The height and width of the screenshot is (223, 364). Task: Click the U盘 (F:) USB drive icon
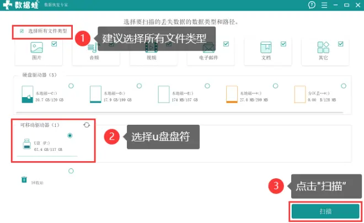click(28, 146)
